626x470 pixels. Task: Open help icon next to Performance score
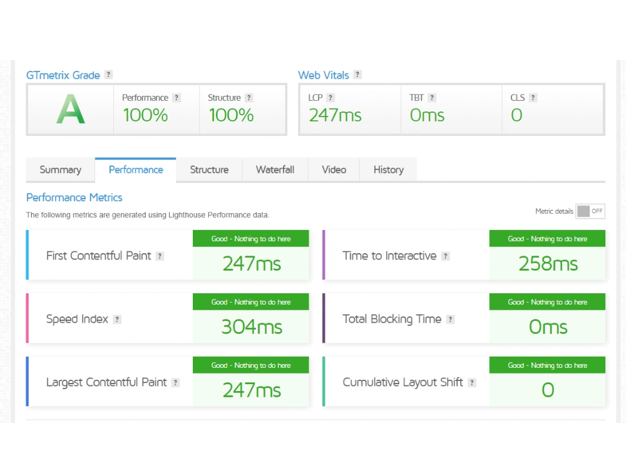177,98
